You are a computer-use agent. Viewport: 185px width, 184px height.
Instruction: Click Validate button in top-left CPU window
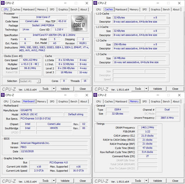pyautogui.click(x=65, y=89)
